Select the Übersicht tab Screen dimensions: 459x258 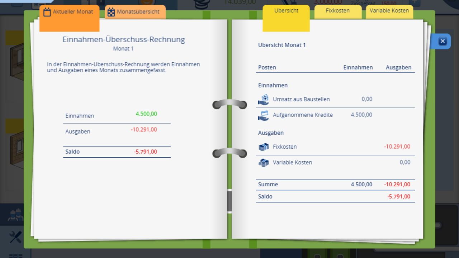pos(286,18)
